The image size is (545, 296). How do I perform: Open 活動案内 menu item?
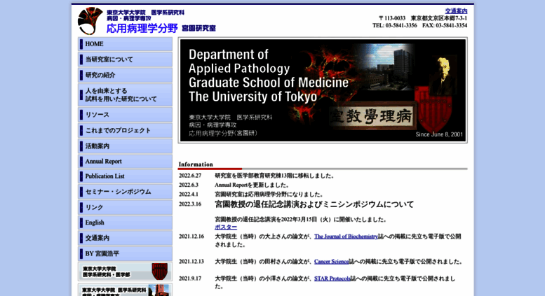[x=125, y=146]
